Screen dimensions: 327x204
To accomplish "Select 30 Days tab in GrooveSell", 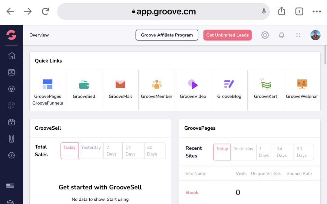I will point(155,151).
